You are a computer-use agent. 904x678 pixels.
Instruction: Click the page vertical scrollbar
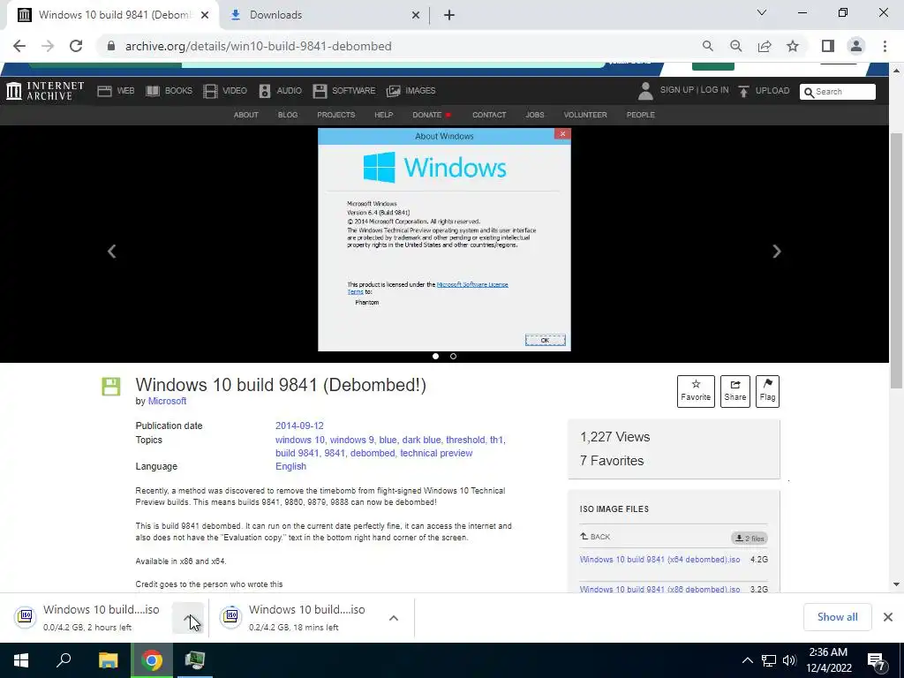click(896, 260)
